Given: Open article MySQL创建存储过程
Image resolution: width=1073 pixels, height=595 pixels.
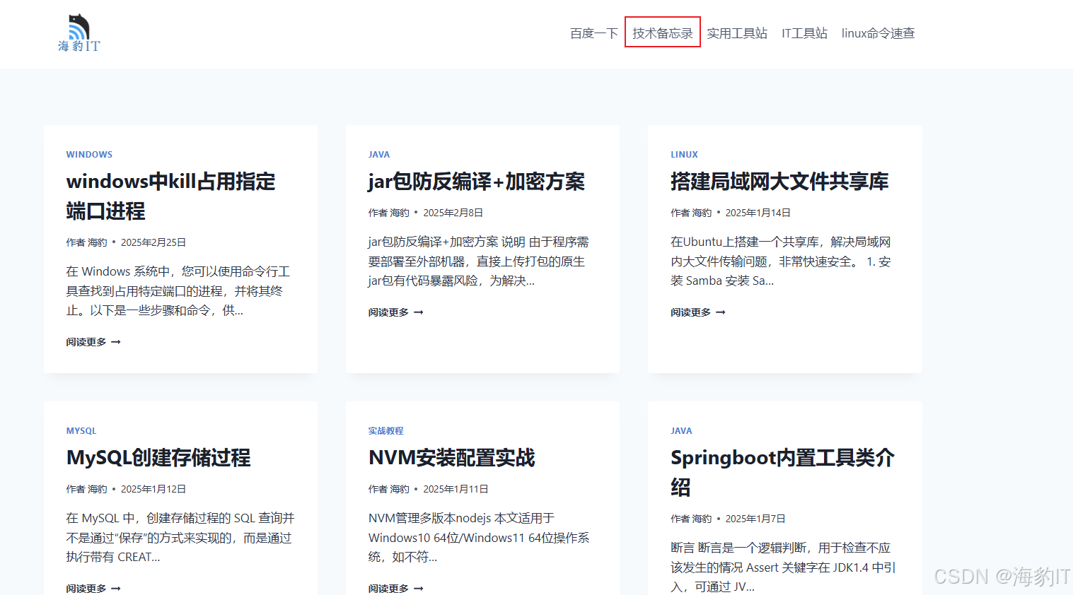Looking at the screenshot, I should (x=158, y=458).
